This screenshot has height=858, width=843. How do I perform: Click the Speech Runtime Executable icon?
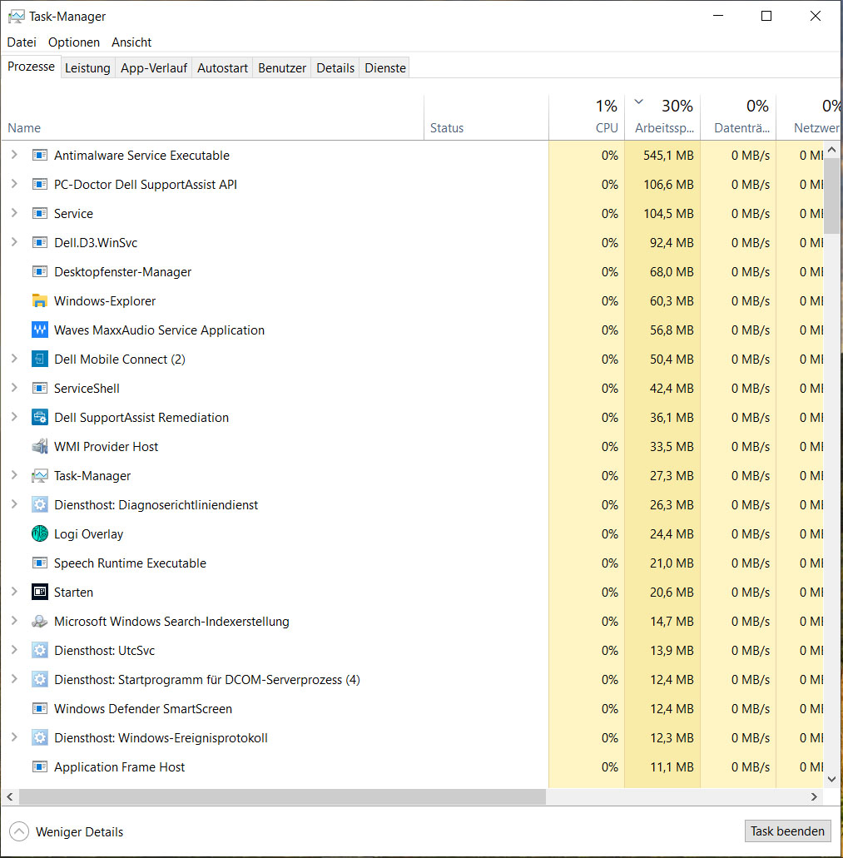tap(39, 563)
